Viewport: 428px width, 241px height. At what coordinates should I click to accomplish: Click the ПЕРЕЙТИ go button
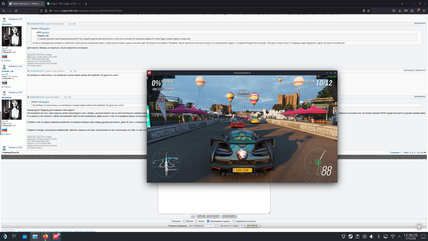point(252,226)
